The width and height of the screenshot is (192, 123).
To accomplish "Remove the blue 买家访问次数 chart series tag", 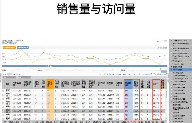I will 28,47.
